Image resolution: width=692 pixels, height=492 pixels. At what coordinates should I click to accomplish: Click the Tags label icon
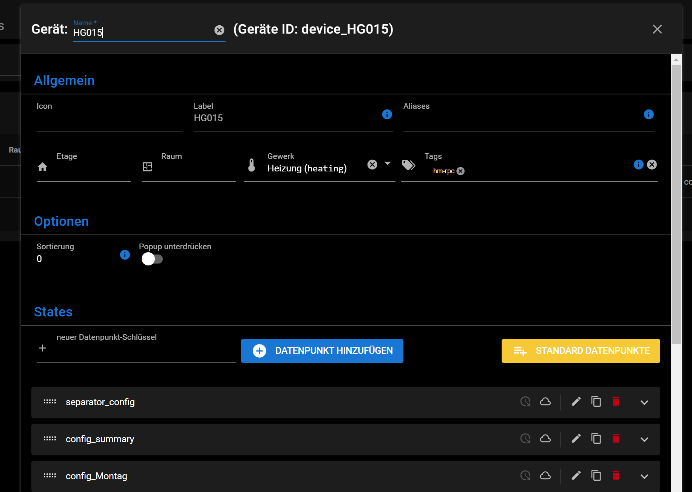[x=409, y=165]
